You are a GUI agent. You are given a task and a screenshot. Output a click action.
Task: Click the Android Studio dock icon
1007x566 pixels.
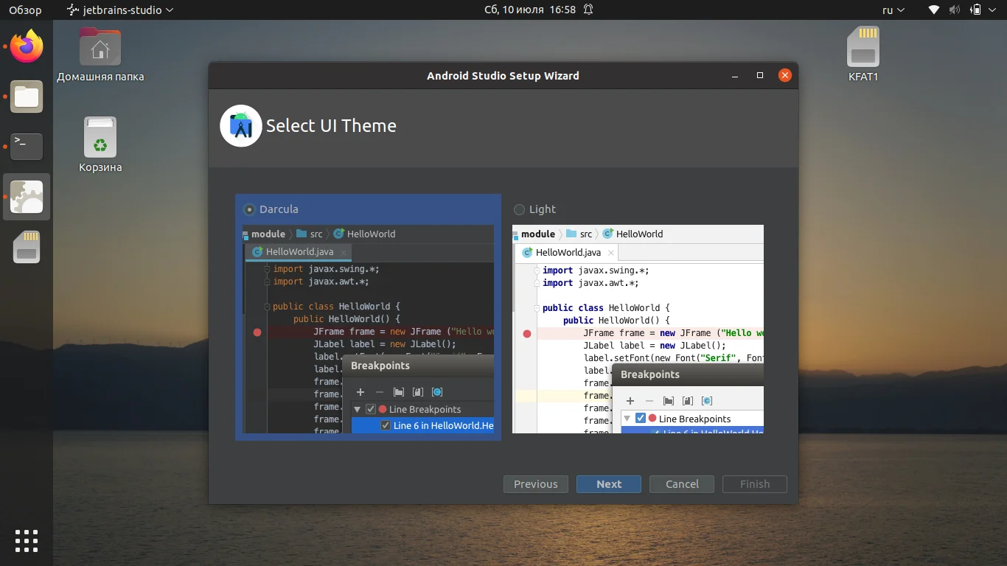(27, 197)
